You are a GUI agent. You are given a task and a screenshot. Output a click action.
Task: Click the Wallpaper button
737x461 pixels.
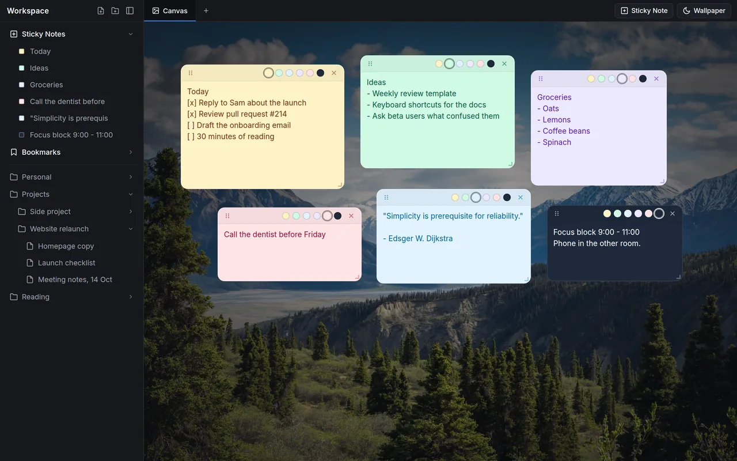[704, 11]
